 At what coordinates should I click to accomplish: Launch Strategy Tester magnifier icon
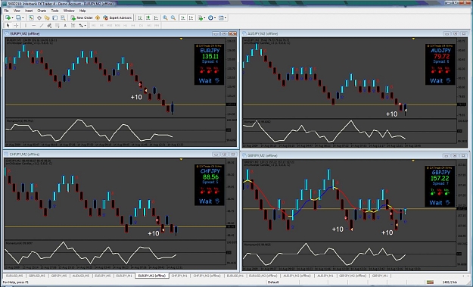click(x=63, y=18)
